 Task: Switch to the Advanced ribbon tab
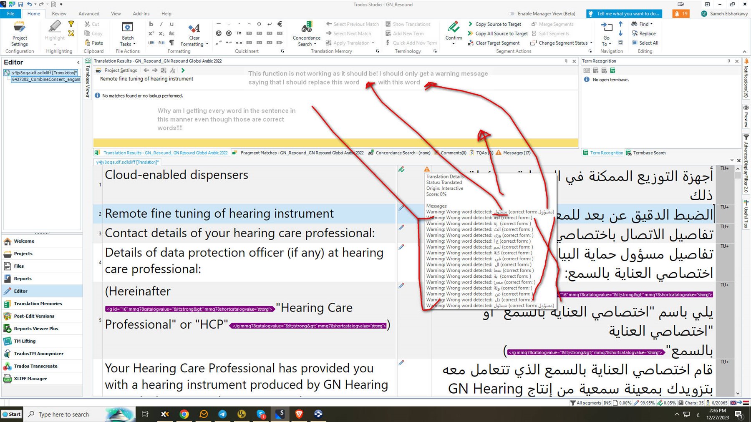89,13
